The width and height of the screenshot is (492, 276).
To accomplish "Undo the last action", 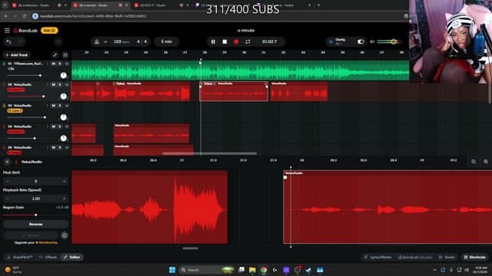I will 8,41.
